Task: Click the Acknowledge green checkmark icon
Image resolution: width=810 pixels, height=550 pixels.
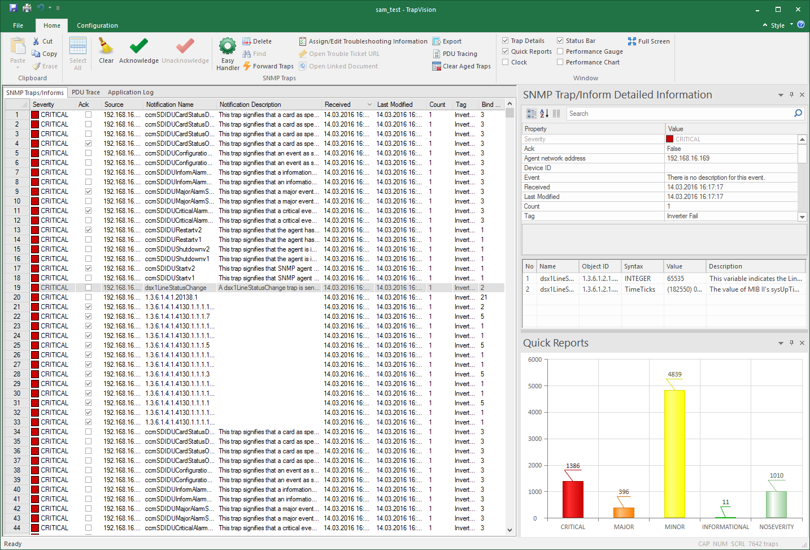Action: point(138,46)
